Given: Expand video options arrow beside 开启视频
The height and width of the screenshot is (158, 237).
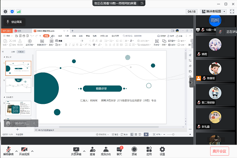Looking at the screenshot, I should [x=32, y=150].
